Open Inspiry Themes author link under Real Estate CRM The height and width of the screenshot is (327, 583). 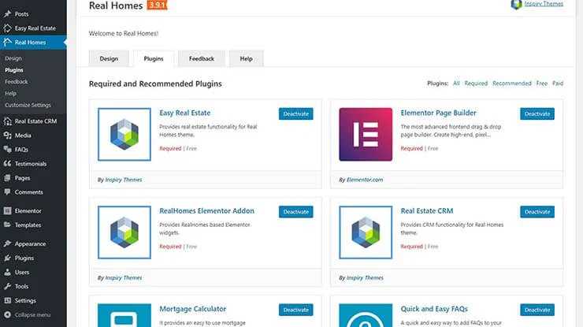(x=365, y=278)
